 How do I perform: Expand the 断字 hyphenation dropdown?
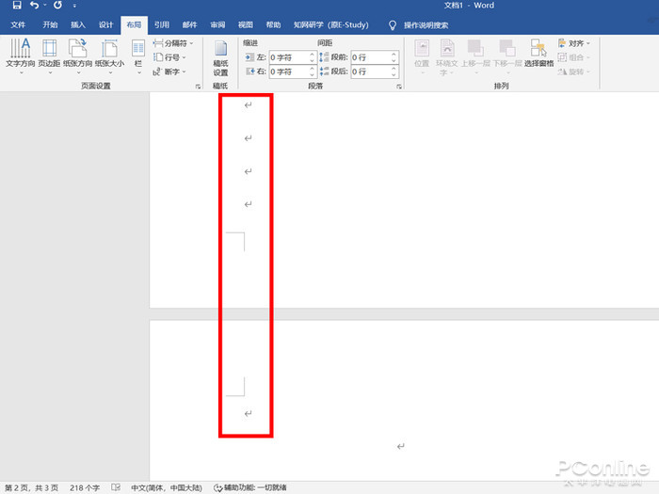[x=170, y=72]
